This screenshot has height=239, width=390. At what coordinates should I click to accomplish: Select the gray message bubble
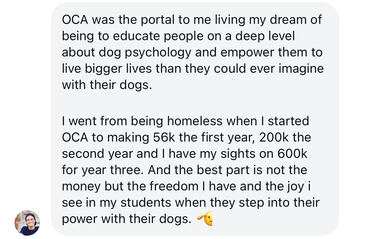click(x=195, y=119)
